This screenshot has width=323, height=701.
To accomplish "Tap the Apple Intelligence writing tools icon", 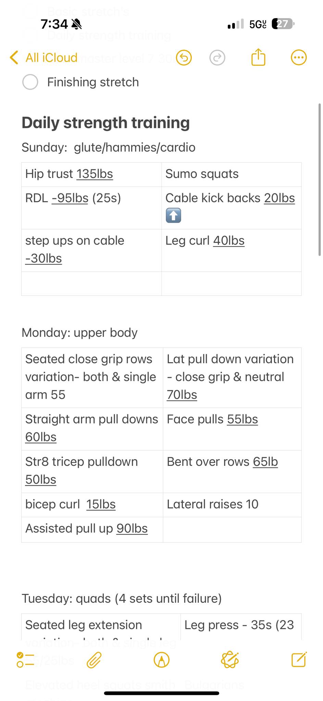I will (230, 660).
